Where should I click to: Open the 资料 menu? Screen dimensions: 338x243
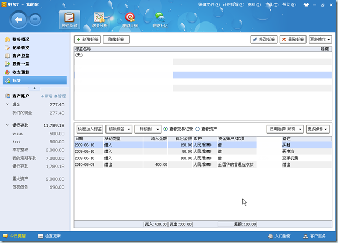pos(254,5)
